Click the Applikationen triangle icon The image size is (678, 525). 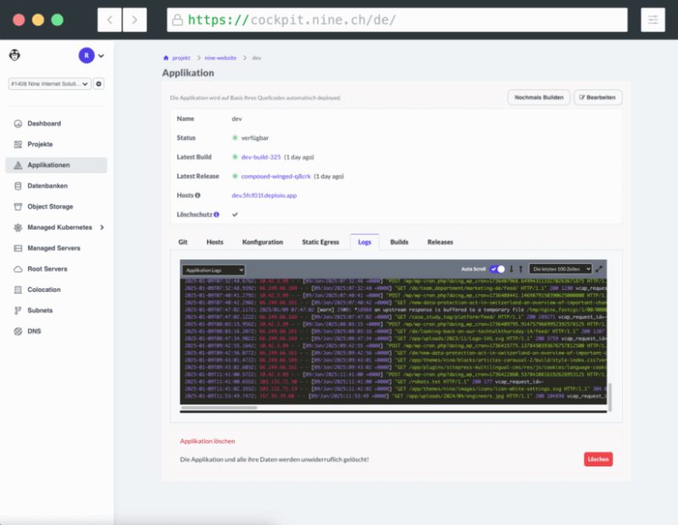click(x=18, y=165)
